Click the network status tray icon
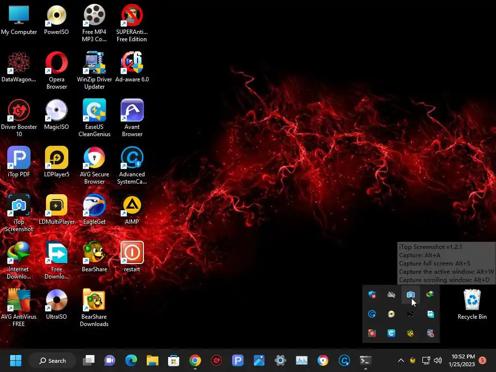This screenshot has width=496, height=372. point(426,360)
